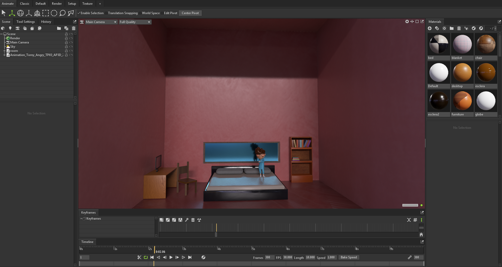Activate the translate gizmo tool

coord(12,13)
